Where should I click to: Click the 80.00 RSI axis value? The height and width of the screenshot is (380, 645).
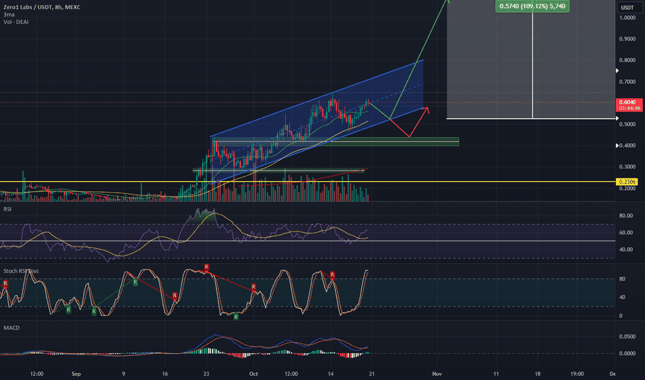pos(626,216)
